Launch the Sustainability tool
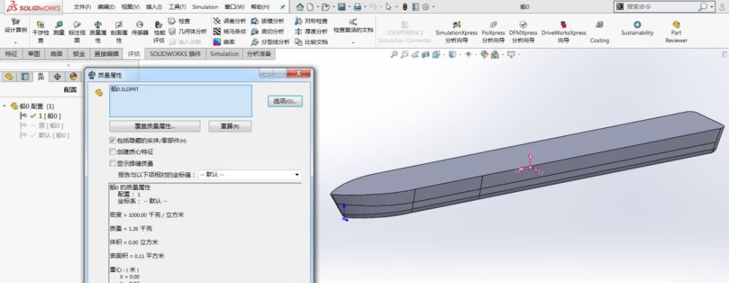729x283 pixels. [x=637, y=28]
